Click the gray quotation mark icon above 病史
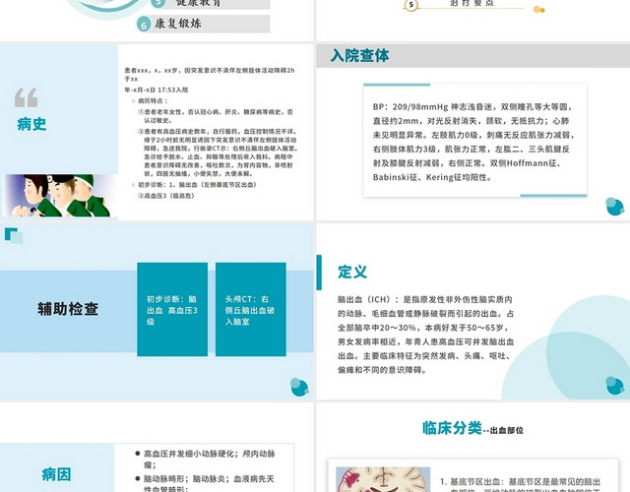The width and height of the screenshot is (630, 492). pyautogui.click(x=27, y=97)
